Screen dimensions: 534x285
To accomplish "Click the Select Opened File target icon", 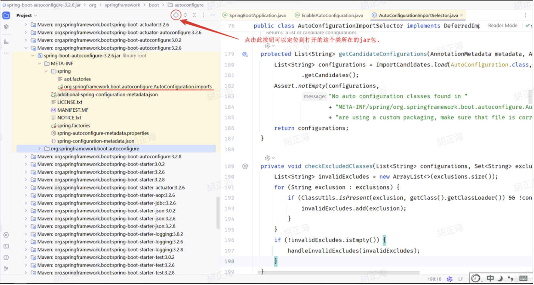I will tap(176, 15).
